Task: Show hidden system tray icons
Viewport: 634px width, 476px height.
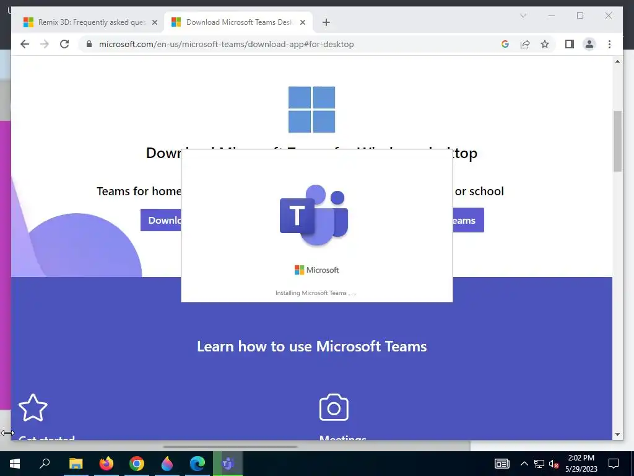Action: (524, 464)
